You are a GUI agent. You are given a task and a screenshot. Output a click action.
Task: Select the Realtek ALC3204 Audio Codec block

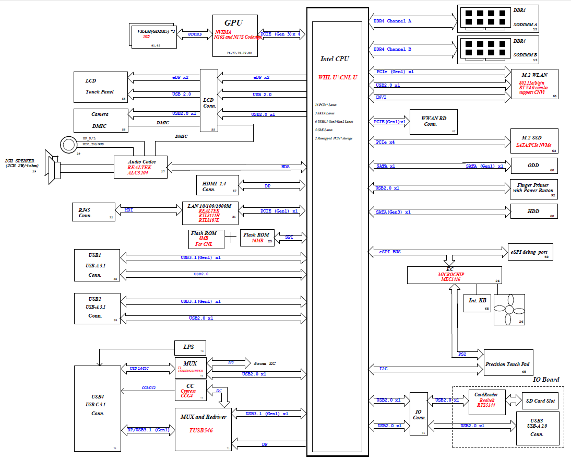[141, 167]
